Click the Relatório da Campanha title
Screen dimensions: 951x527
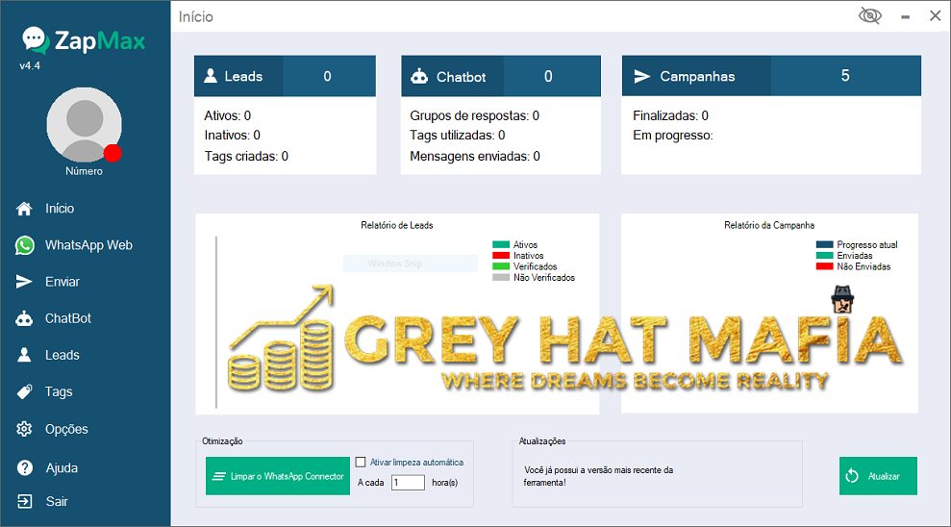coord(769,226)
